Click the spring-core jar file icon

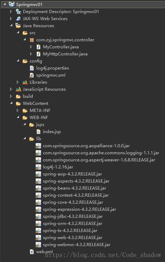coord(38,202)
